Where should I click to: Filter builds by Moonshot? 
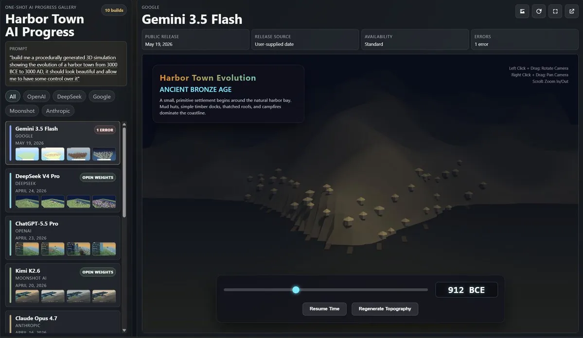coord(22,111)
